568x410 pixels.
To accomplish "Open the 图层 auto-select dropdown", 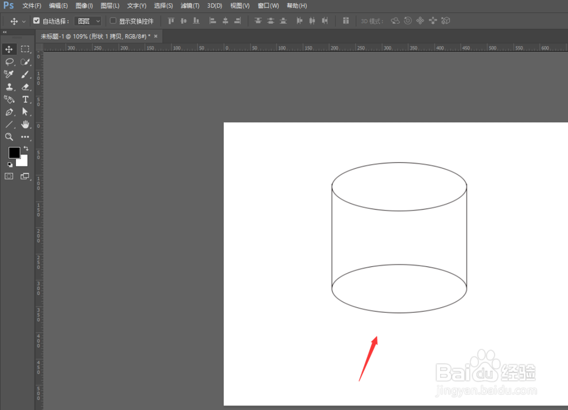I will (x=87, y=21).
